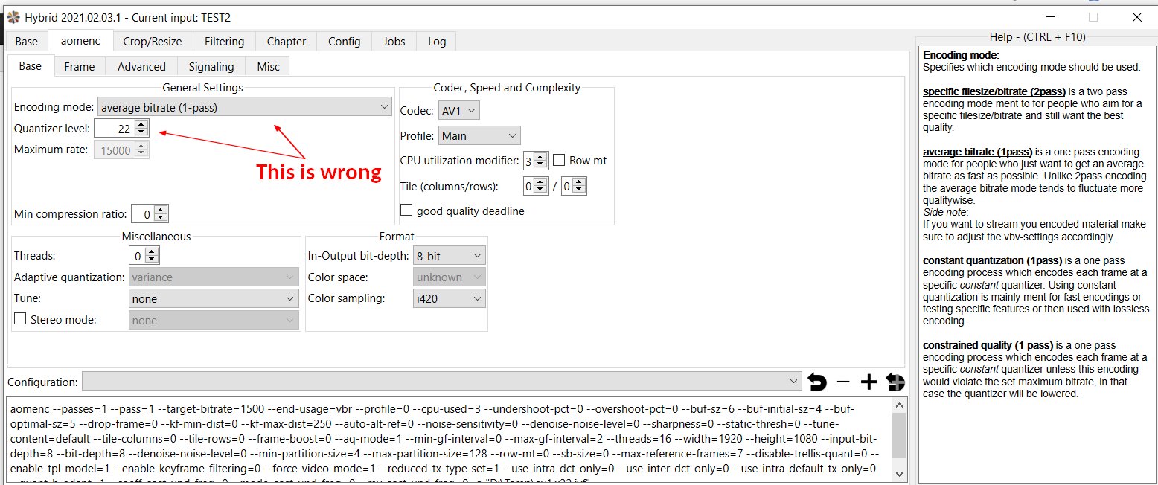Switch to the Crop/Resize tab
The image size is (1158, 485).
click(156, 41)
